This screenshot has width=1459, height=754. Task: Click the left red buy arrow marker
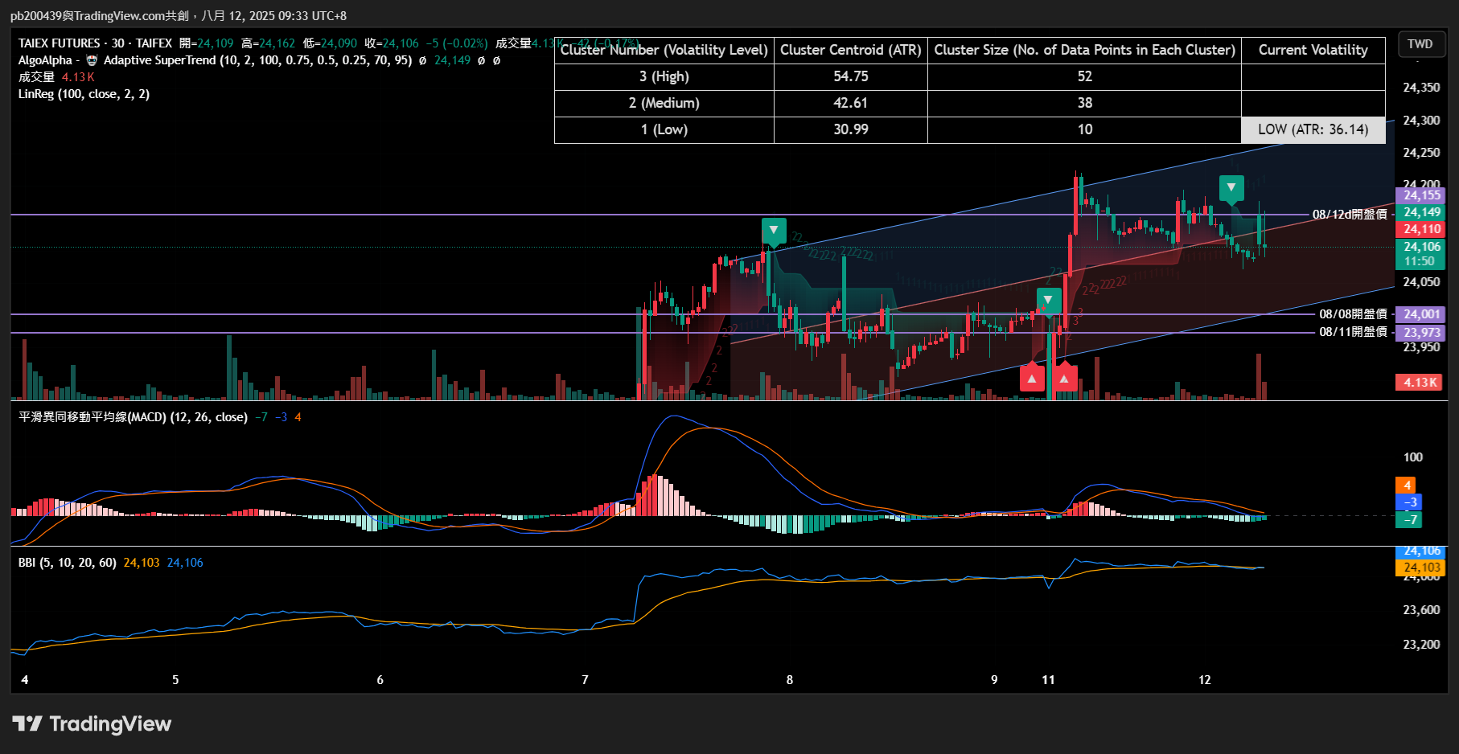tap(1032, 377)
